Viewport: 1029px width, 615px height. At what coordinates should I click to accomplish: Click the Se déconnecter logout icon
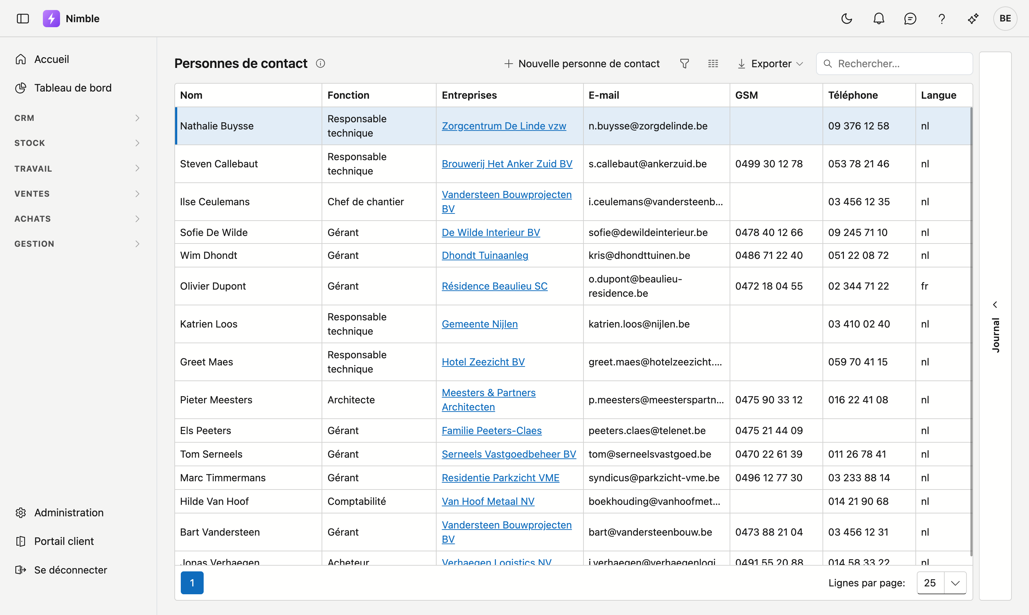(x=21, y=570)
